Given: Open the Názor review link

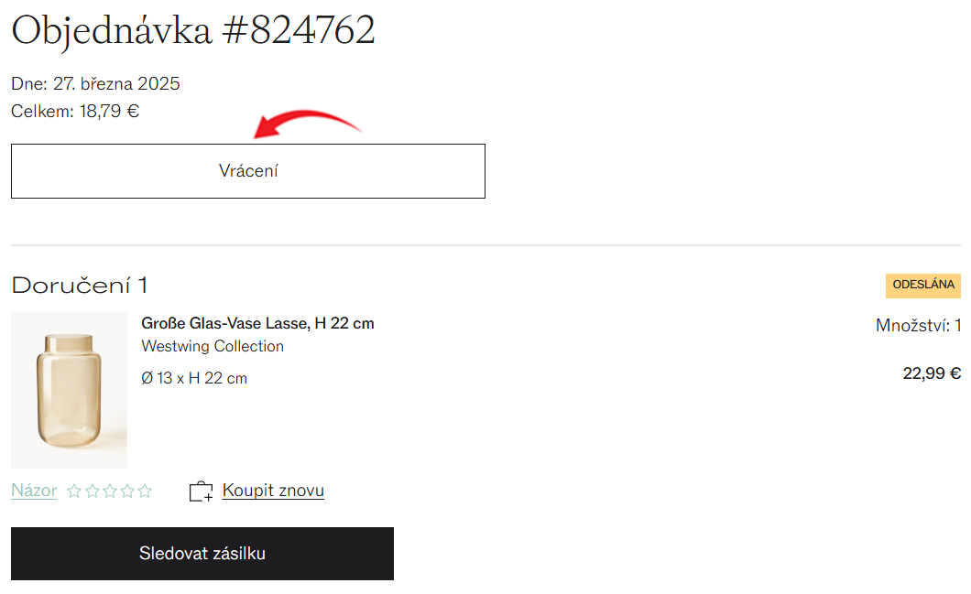Looking at the screenshot, I should point(34,491).
